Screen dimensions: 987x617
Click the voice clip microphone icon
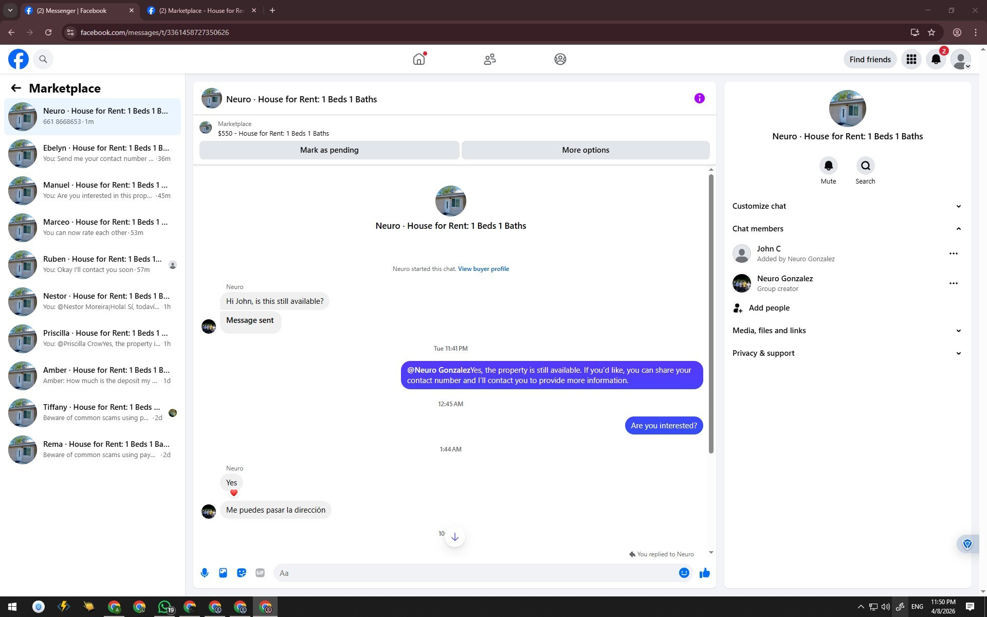205,573
